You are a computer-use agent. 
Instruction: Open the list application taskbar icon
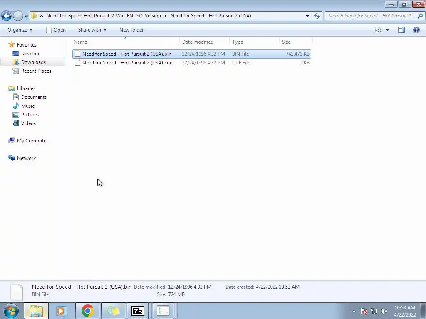coord(163,311)
